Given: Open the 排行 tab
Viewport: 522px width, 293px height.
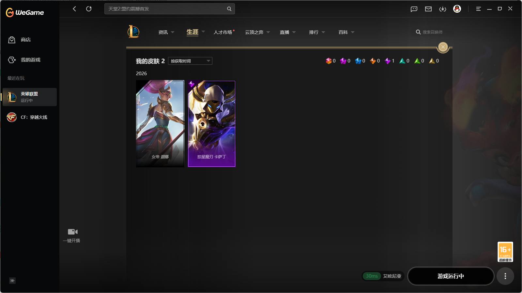Looking at the screenshot, I should 314,32.
